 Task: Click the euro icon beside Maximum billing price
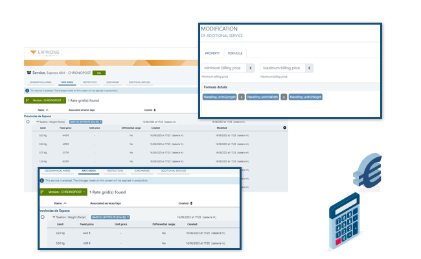click(309, 68)
